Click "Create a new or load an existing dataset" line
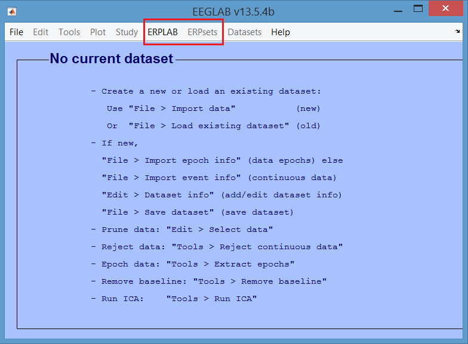The height and width of the screenshot is (344, 468). click(205, 91)
